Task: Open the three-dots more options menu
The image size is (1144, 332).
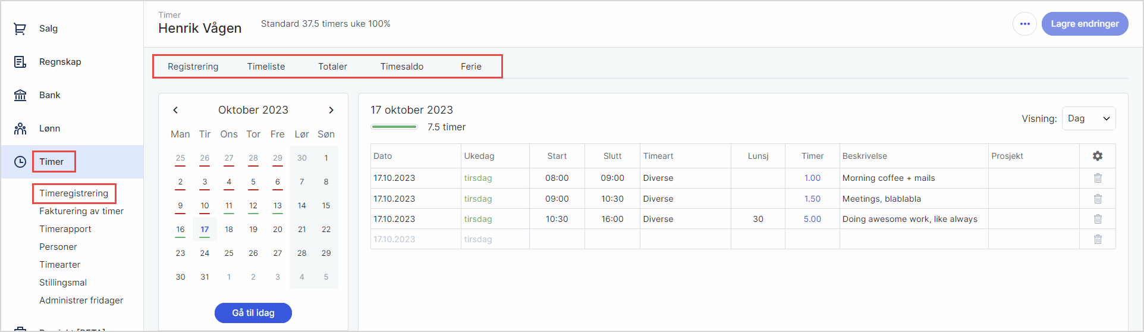Action: click(1024, 24)
